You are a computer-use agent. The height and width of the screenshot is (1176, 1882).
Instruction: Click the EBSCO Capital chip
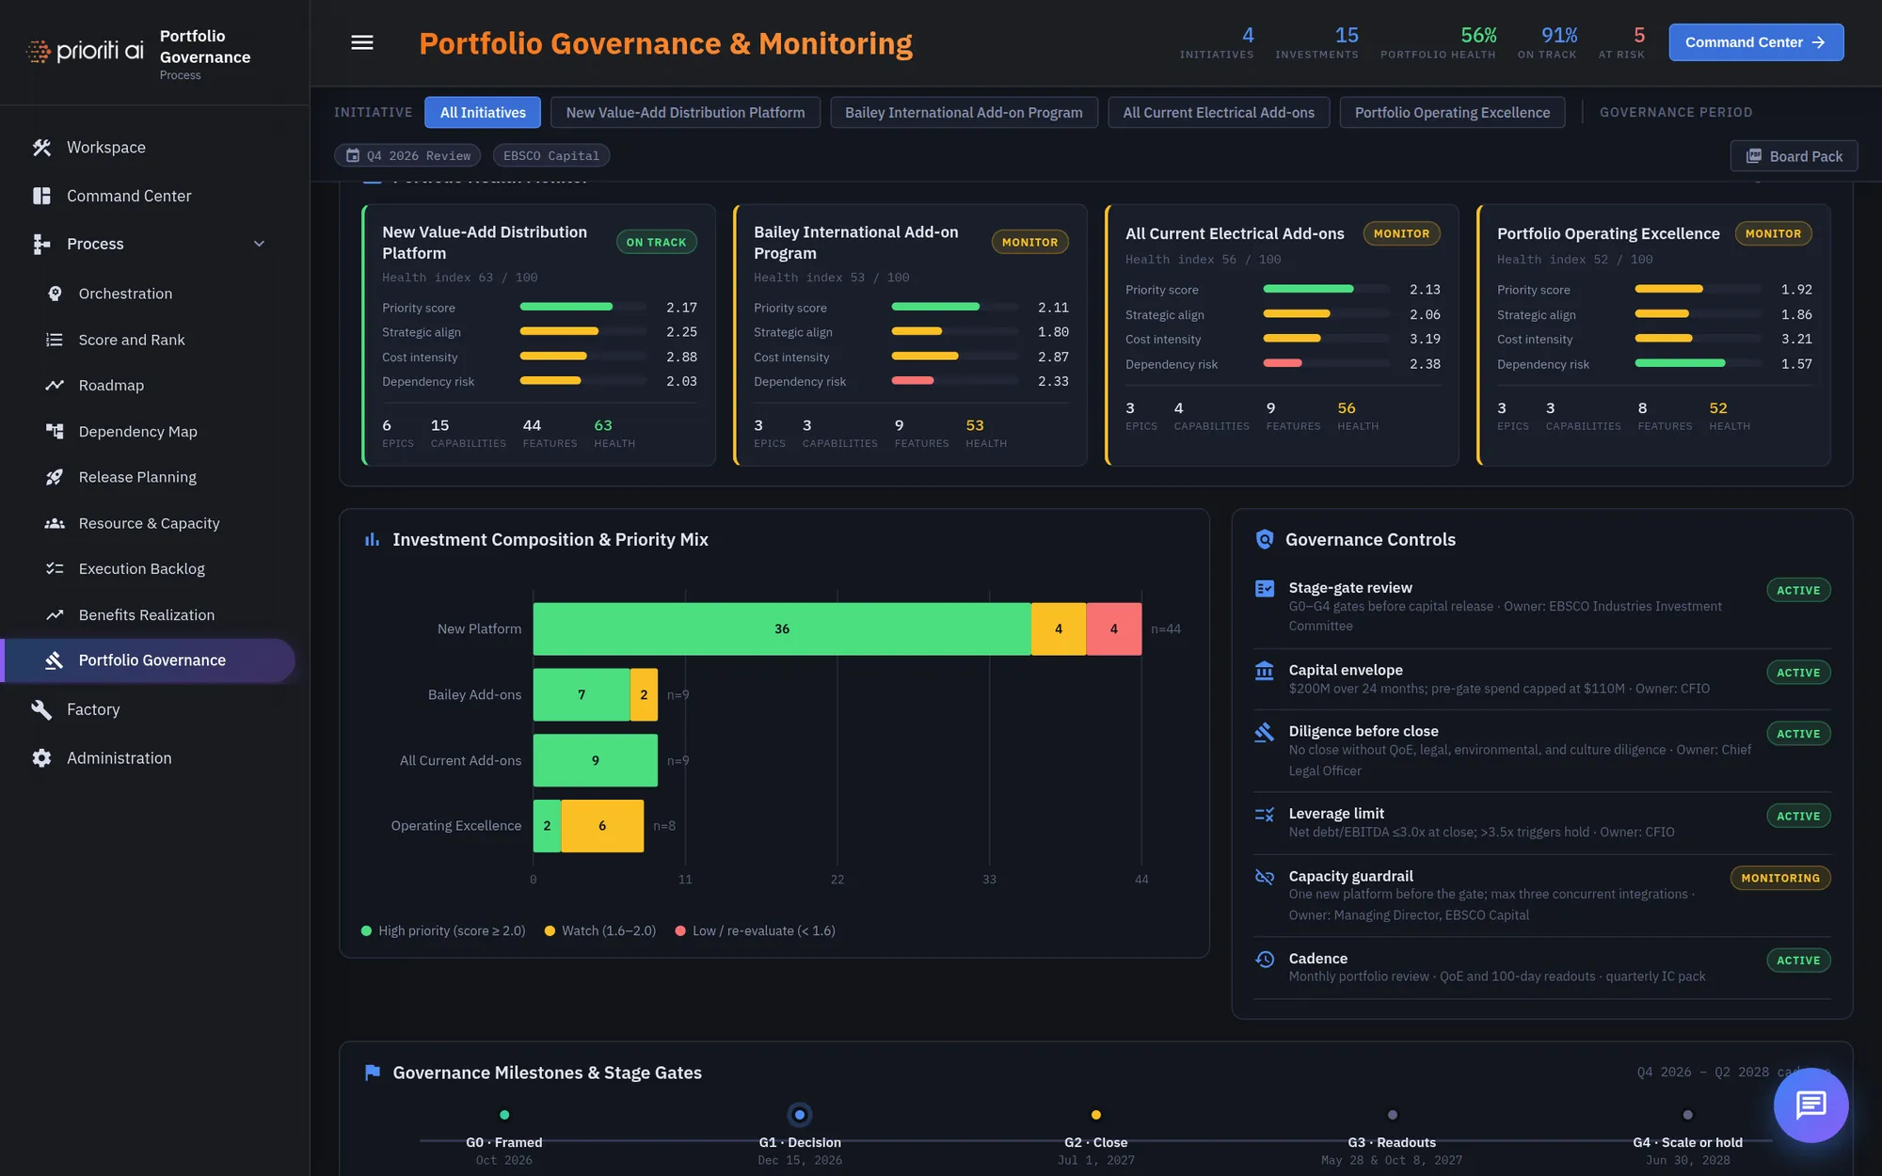click(551, 155)
